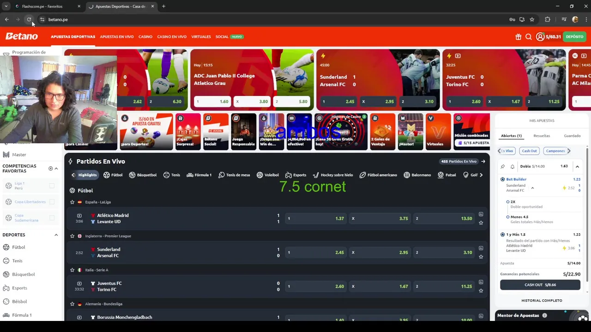
Task: Favorite Italia - Serie A league star
Action: click(72, 270)
